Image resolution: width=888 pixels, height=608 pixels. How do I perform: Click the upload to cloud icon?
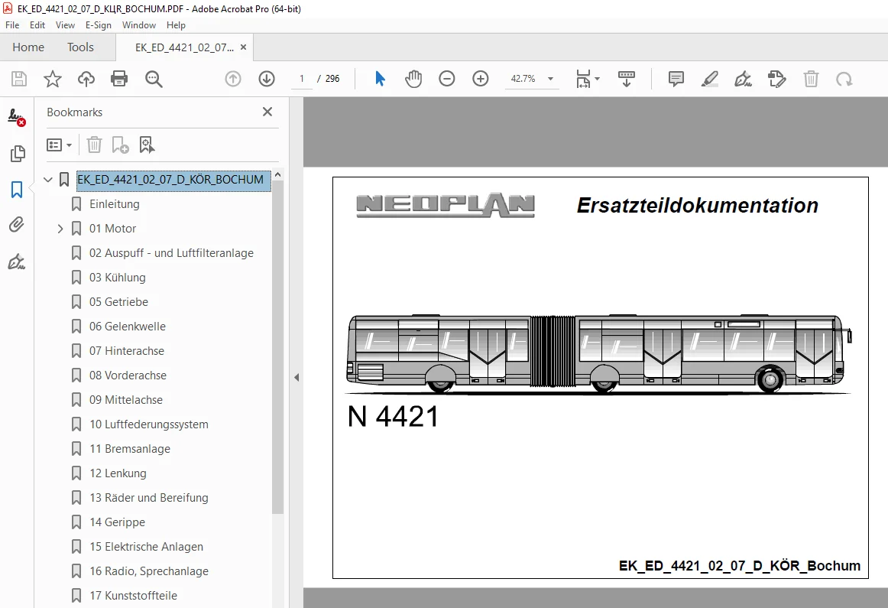point(86,79)
